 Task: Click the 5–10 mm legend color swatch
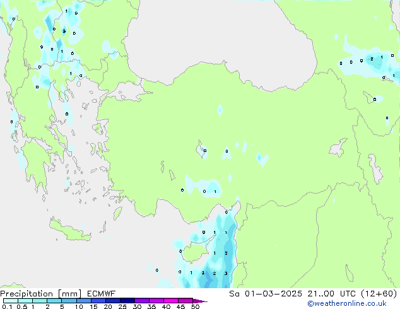point(69,301)
